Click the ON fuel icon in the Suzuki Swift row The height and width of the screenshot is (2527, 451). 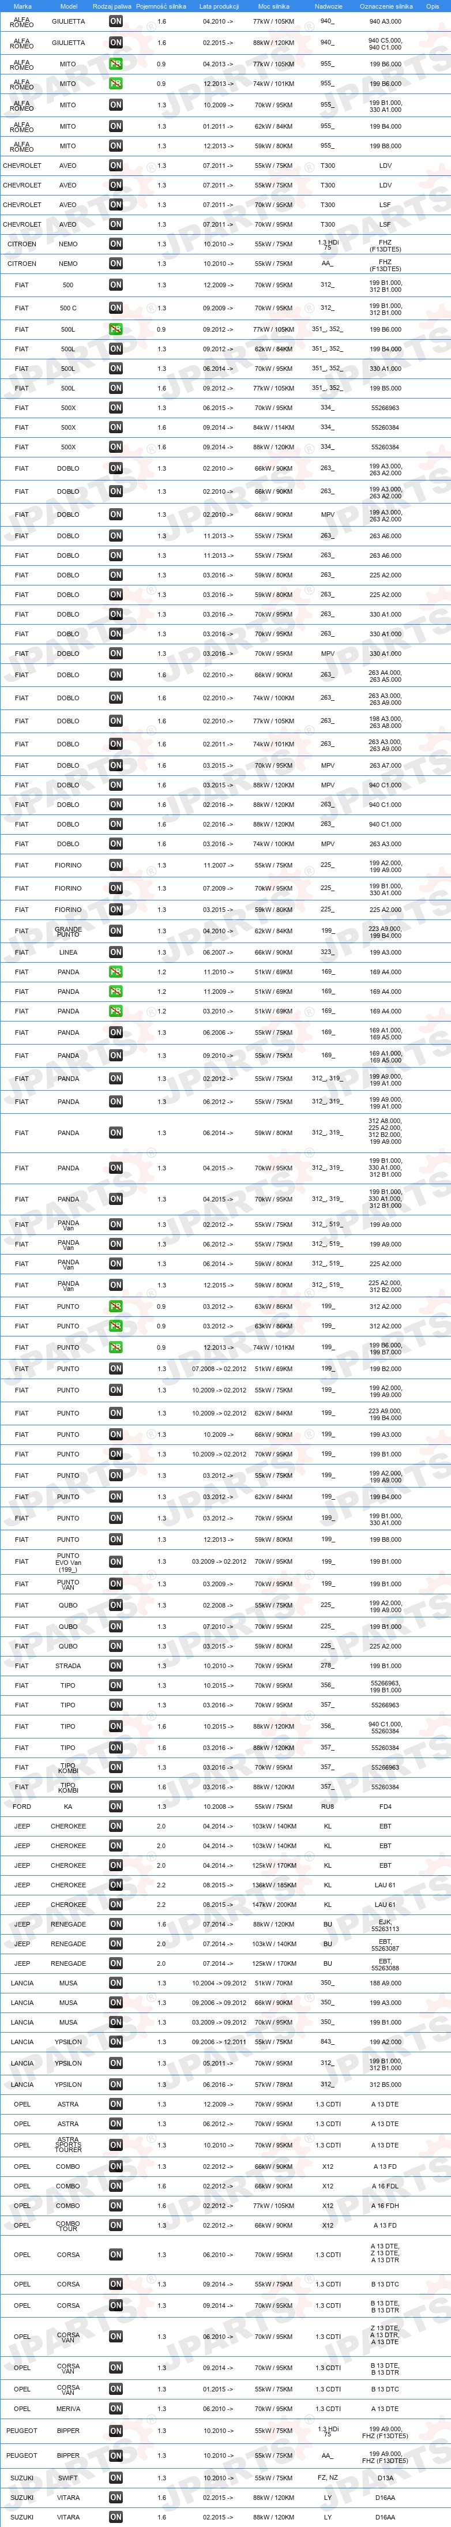116,2478
